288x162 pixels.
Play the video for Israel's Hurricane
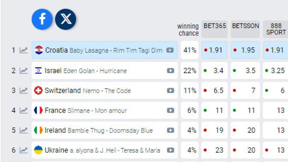(170, 71)
